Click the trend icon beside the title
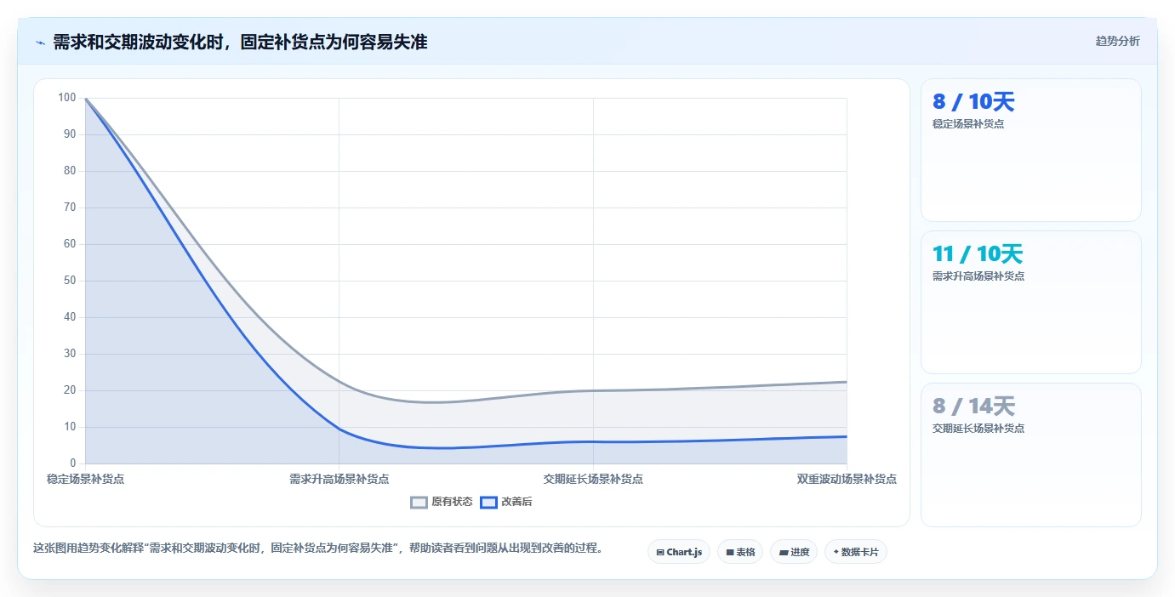The image size is (1175, 597). 40,43
